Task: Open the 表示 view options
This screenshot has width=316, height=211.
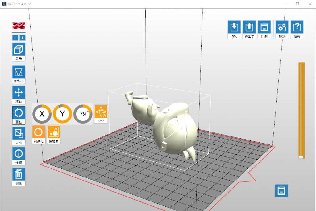Action: (x=19, y=52)
